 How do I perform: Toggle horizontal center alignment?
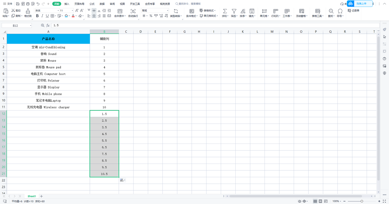94,16
